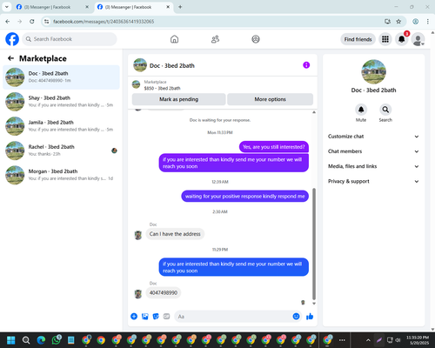
Task: Open the $850 - 3bed 2bath listing link
Action: [x=162, y=88]
